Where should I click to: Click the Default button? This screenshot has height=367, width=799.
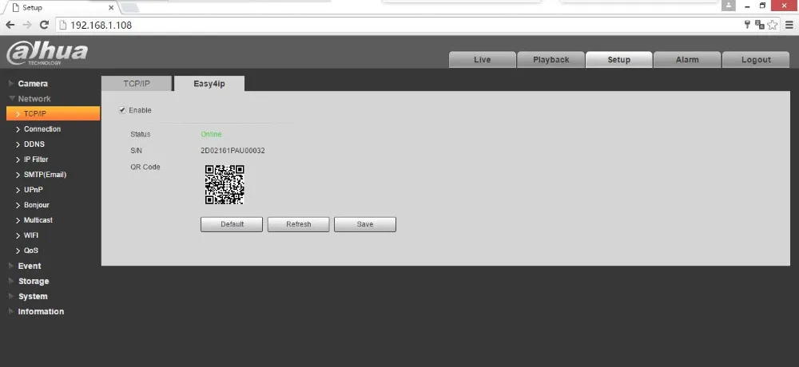click(x=232, y=224)
